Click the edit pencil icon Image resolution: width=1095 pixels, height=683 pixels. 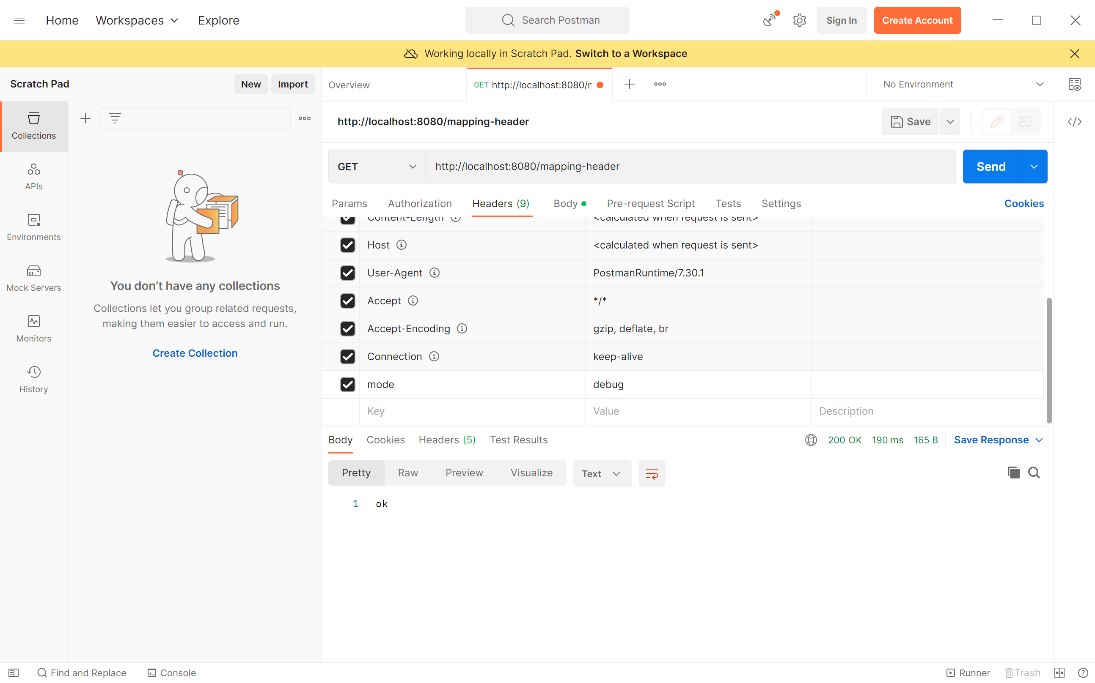click(x=996, y=122)
